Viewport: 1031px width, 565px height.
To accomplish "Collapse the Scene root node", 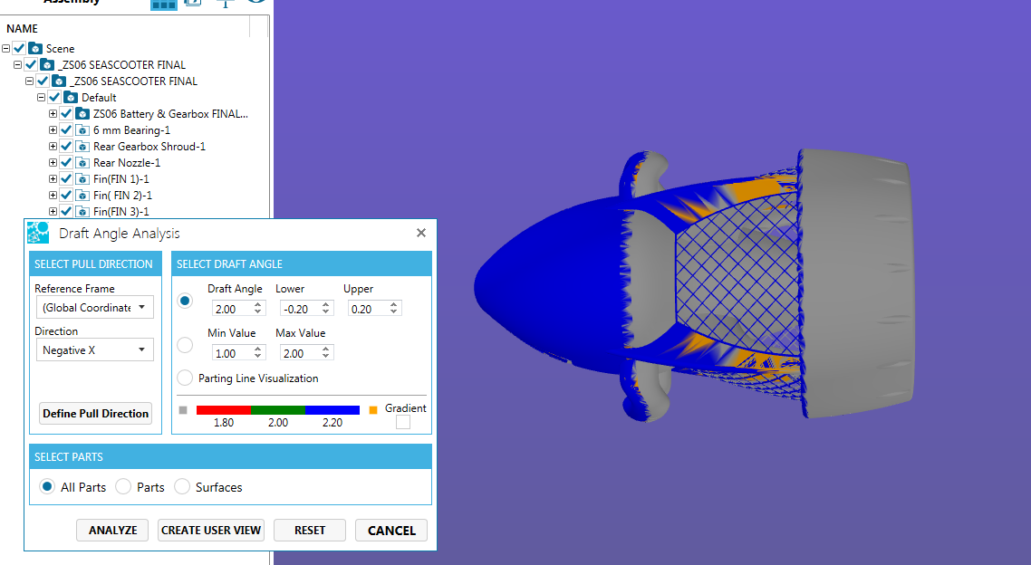I will tap(6, 49).
